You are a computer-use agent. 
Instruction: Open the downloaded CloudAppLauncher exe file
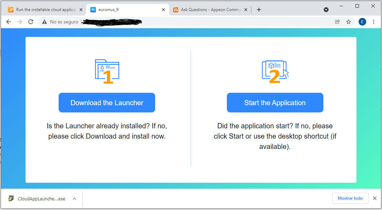pyautogui.click(x=38, y=199)
